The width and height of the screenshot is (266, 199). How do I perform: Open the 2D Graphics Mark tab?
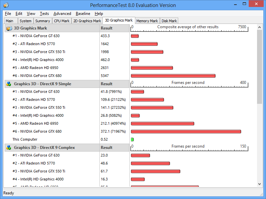(87, 21)
